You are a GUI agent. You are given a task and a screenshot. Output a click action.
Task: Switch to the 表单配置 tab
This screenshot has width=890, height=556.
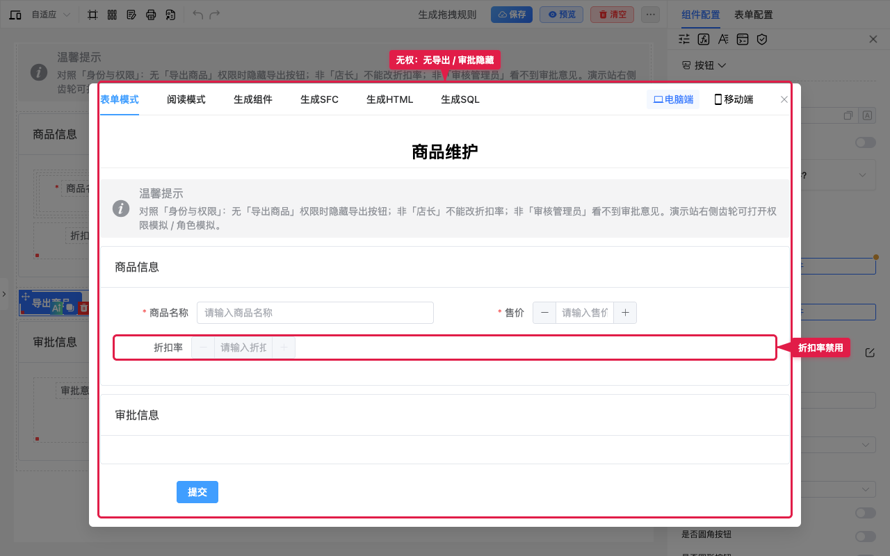754,15
